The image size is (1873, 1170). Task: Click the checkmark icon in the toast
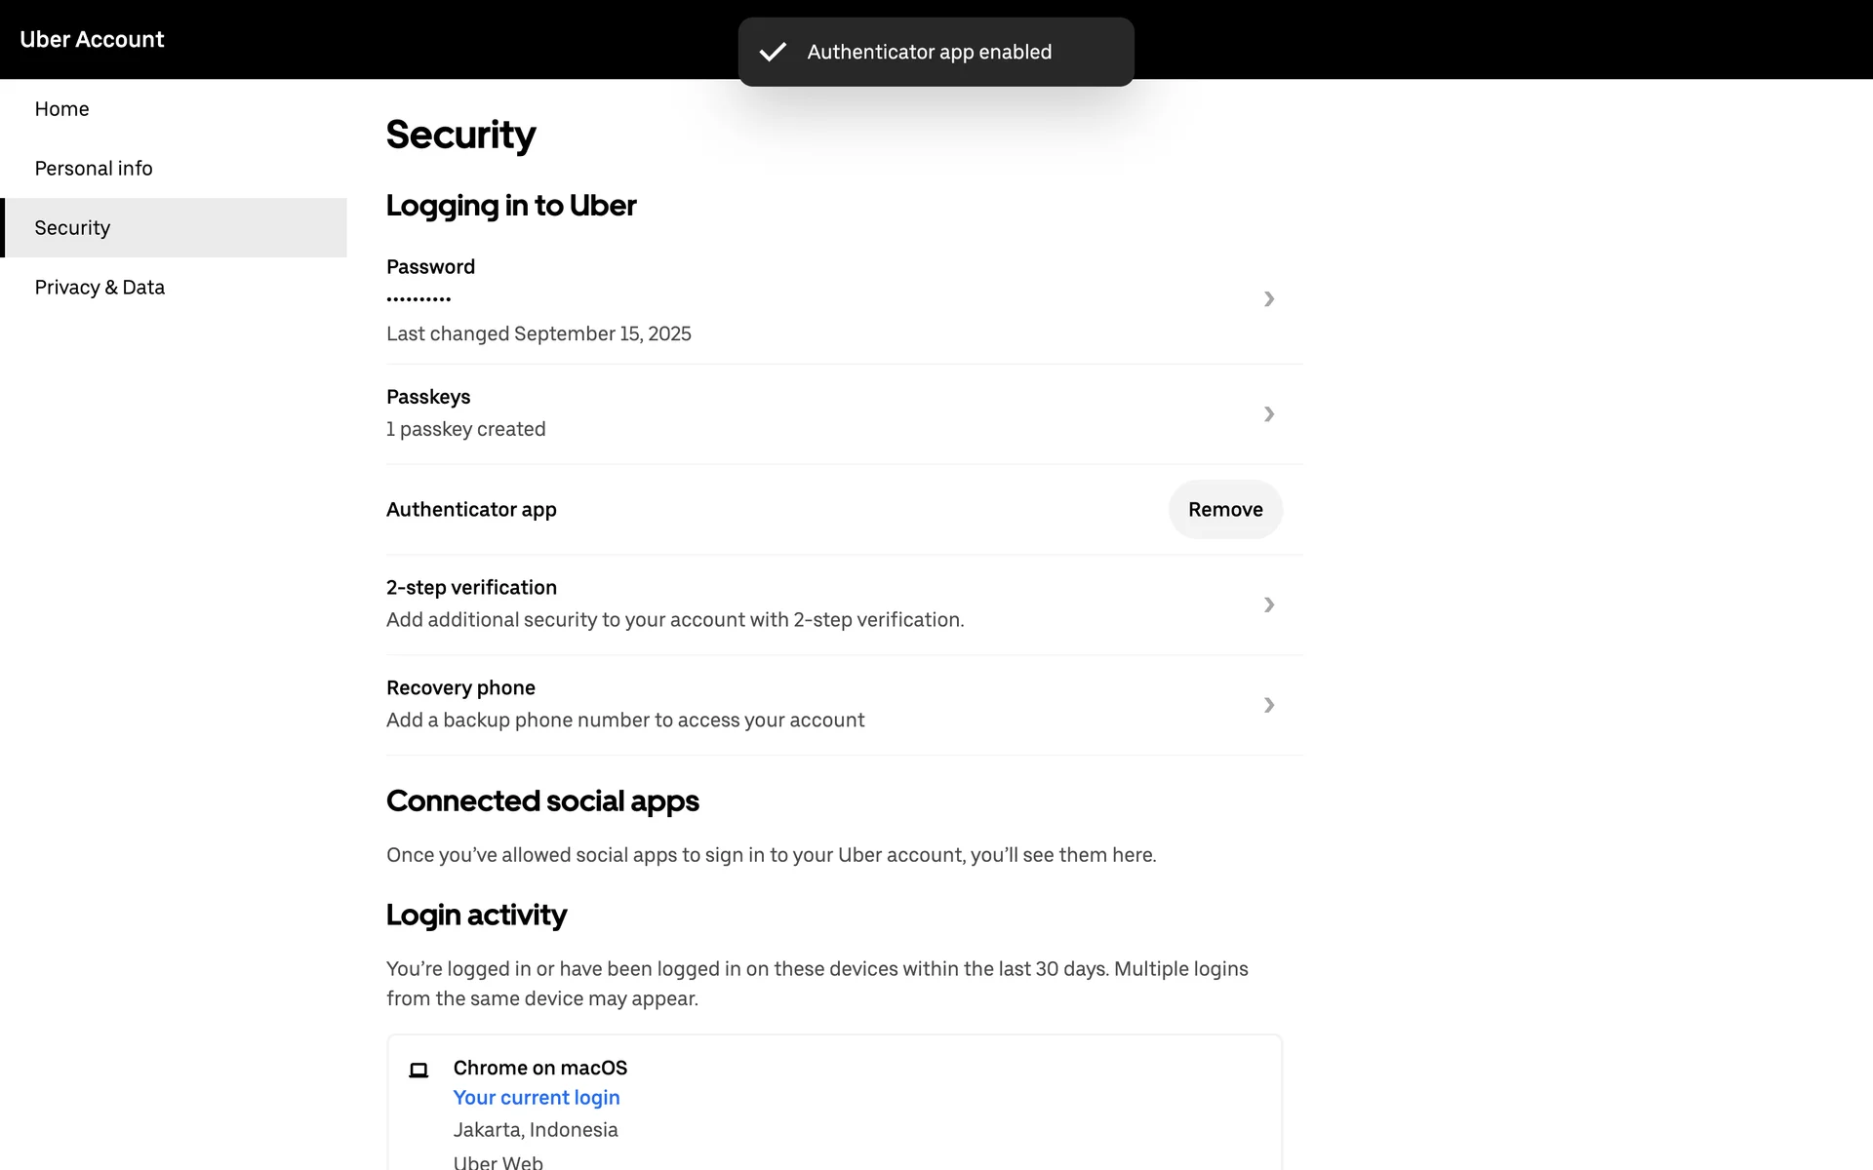[x=773, y=52]
